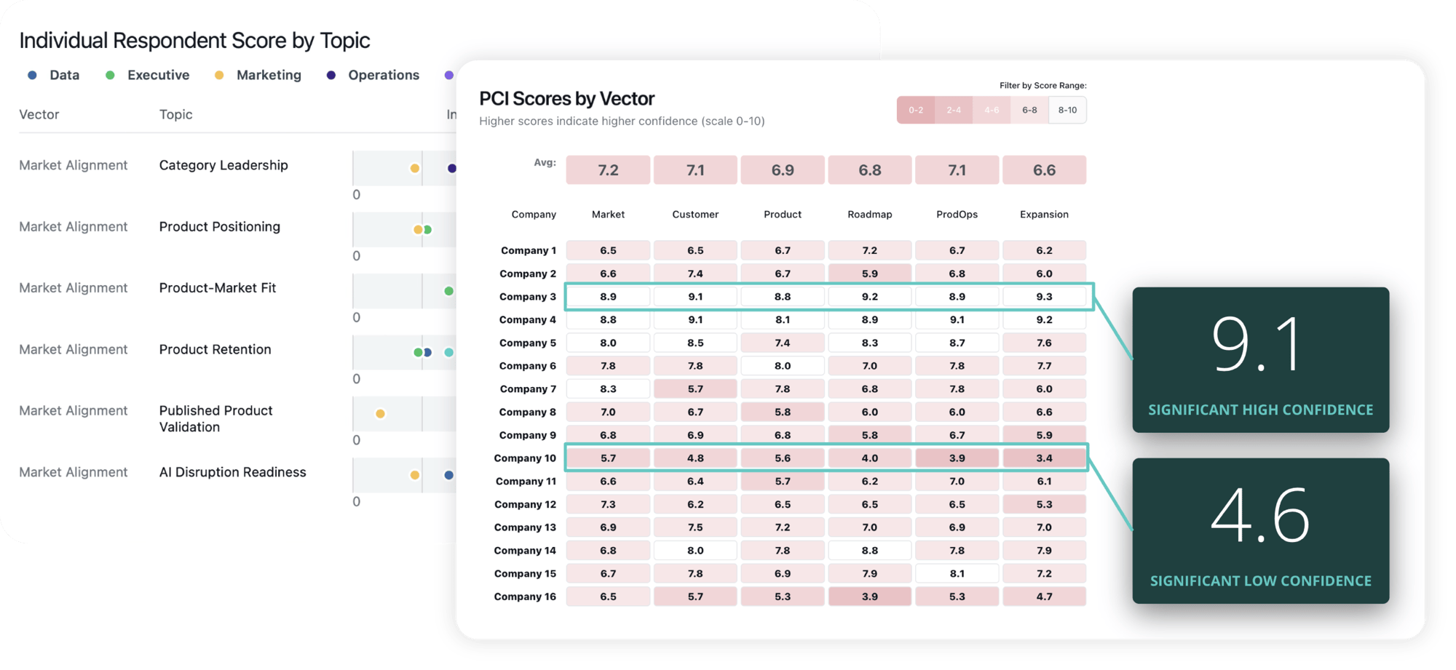Image resolution: width=1456 pixels, height=670 pixels.
Task: Click blue dot in AI Disruption Readiness row
Action: click(x=448, y=475)
